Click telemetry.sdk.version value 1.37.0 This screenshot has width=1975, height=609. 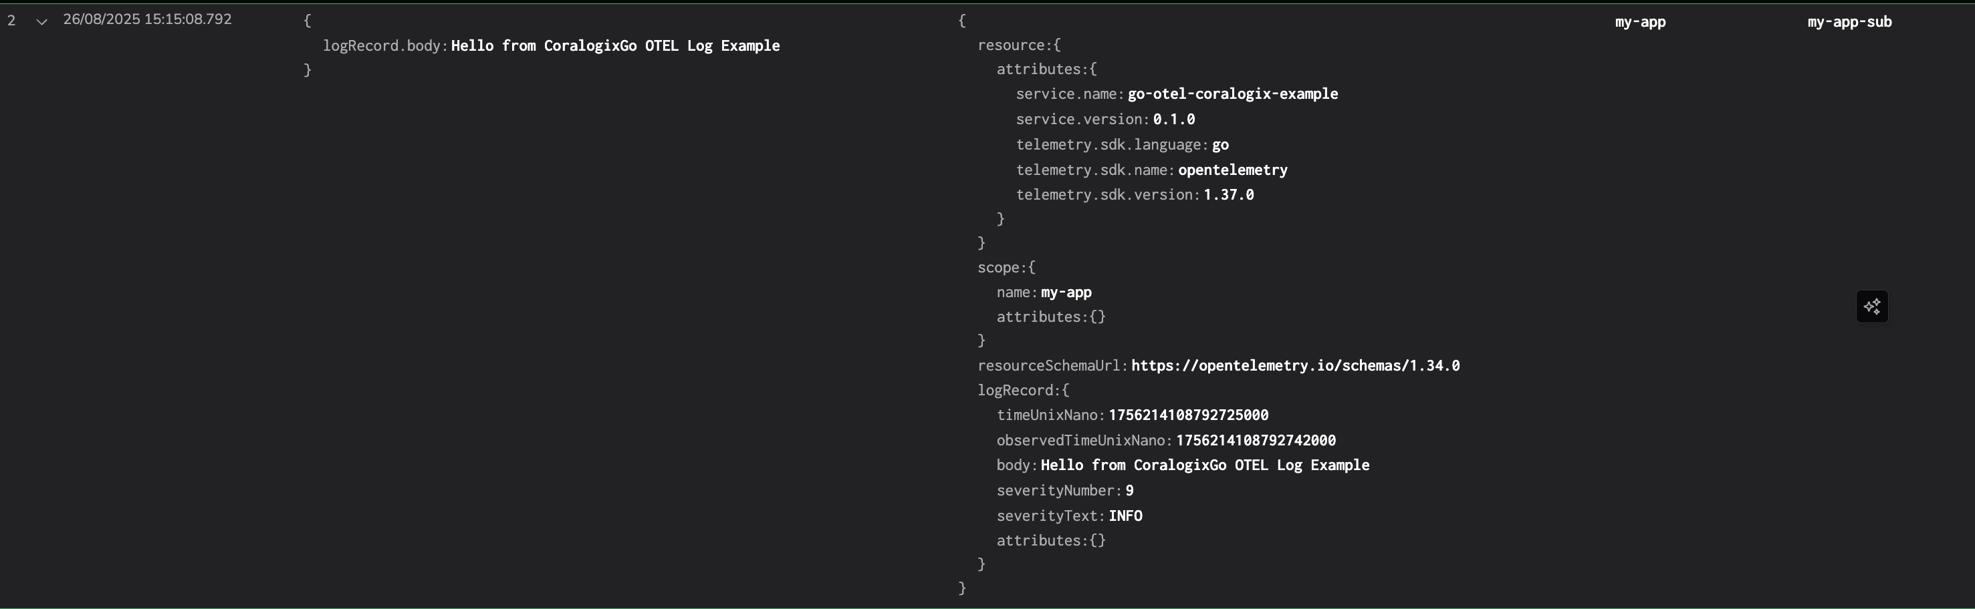point(1228,194)
